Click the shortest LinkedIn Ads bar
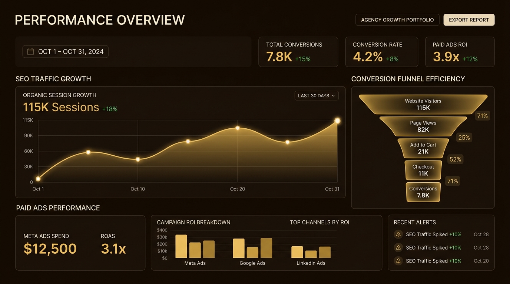Image resolution: width=510 pixels, height=284 pixels. click(311, 254)
